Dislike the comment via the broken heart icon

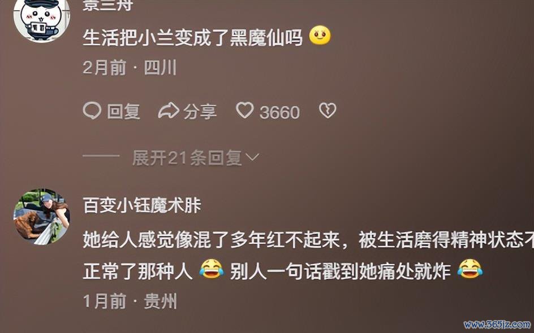tap(328, 111)
